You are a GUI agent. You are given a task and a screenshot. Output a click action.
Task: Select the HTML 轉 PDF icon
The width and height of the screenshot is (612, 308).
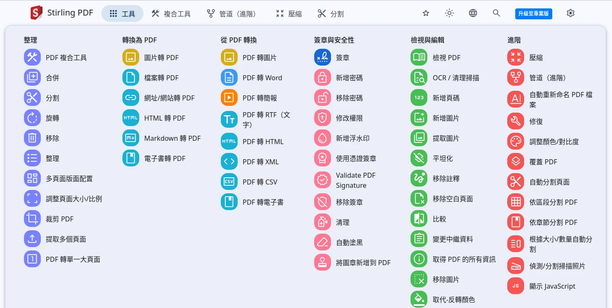[131, 118]
